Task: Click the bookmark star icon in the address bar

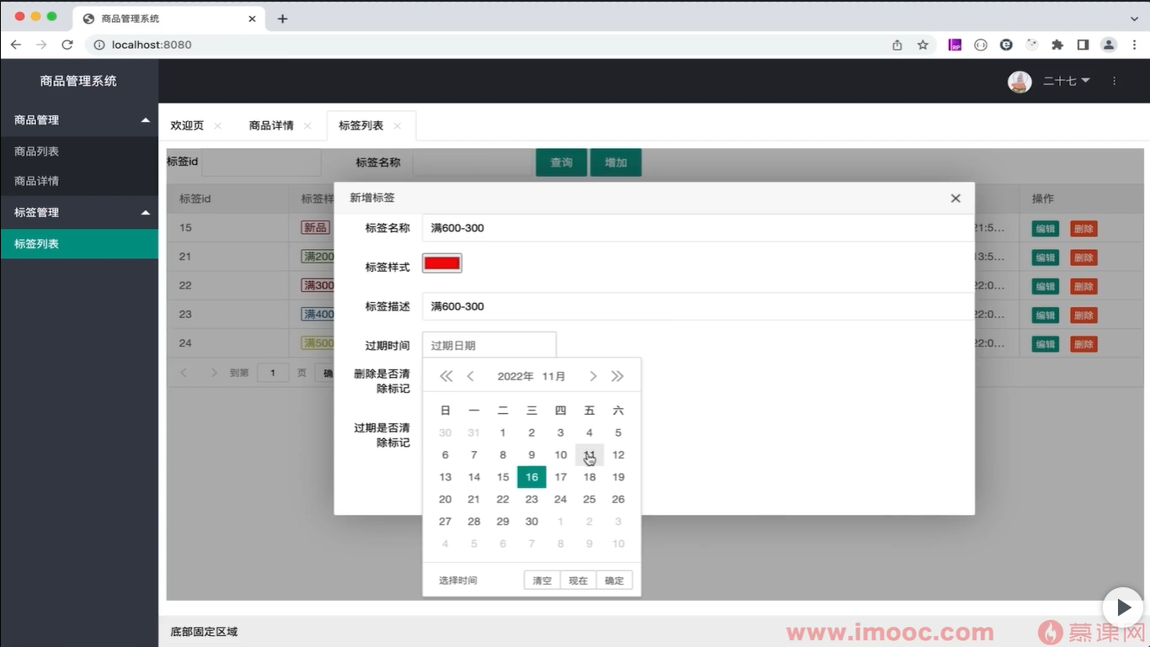Action: (923, 45)
